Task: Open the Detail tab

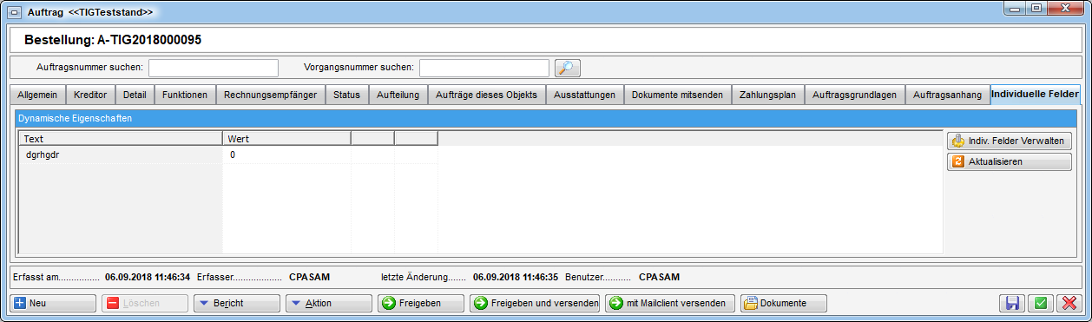Action: coord(135,95)
